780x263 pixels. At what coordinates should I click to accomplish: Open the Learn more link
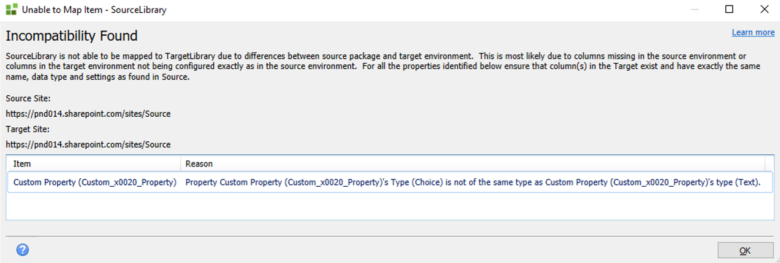753,33
